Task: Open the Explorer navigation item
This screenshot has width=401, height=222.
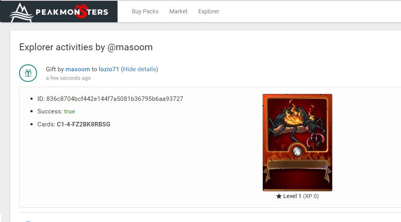Action: click(x=209, y=11)
